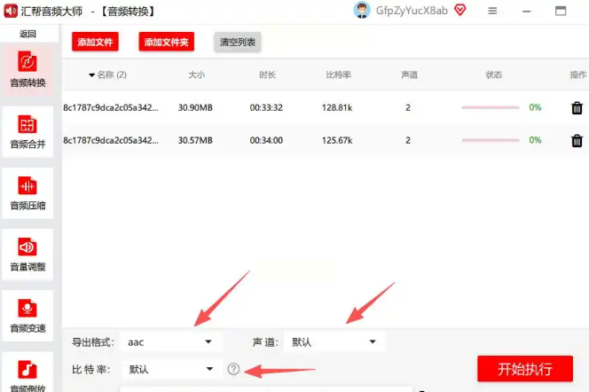Delete the 30.90MB file row with trash icon
This screenshot has height=392, width=589.
tap(577, 108)
